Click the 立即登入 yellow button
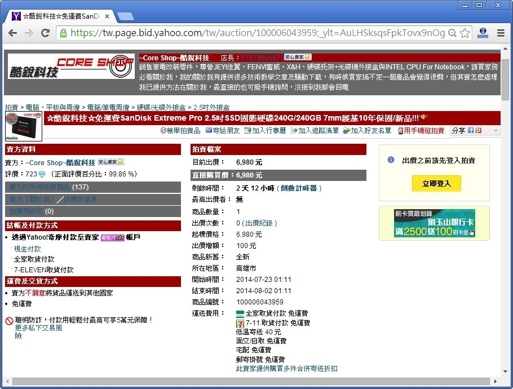Viewport: 513px width, 389px height. click(x=436, y=184)
